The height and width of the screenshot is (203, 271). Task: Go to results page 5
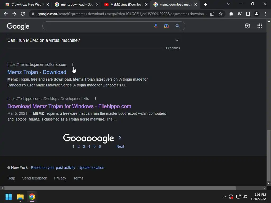tap(94, 146)
